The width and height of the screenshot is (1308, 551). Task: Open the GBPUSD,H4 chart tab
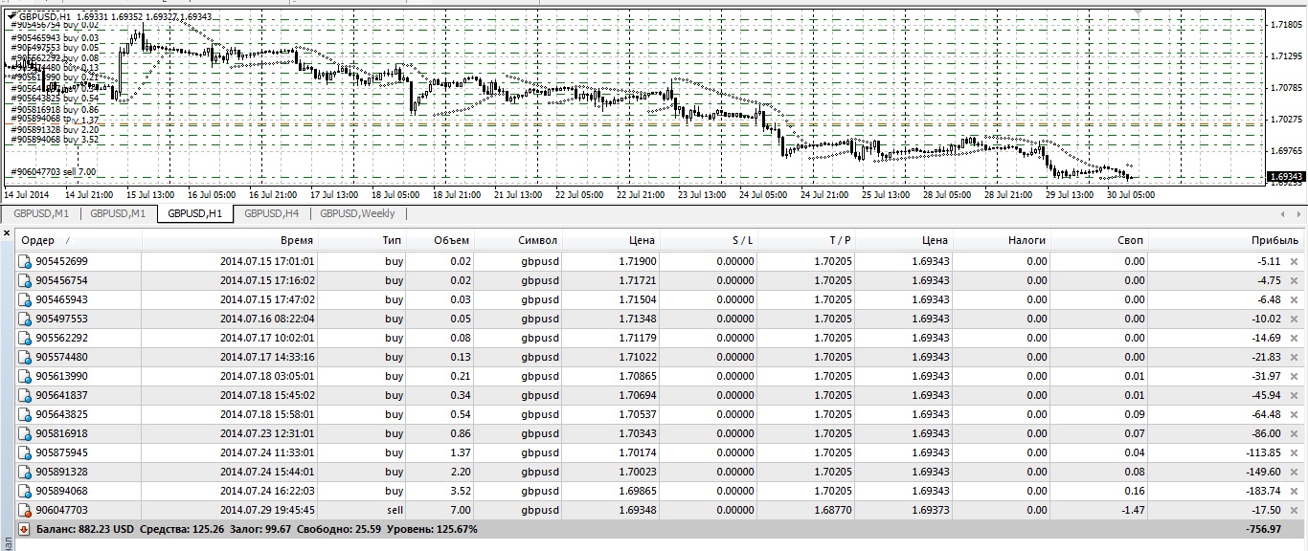(x=272, y=213)
